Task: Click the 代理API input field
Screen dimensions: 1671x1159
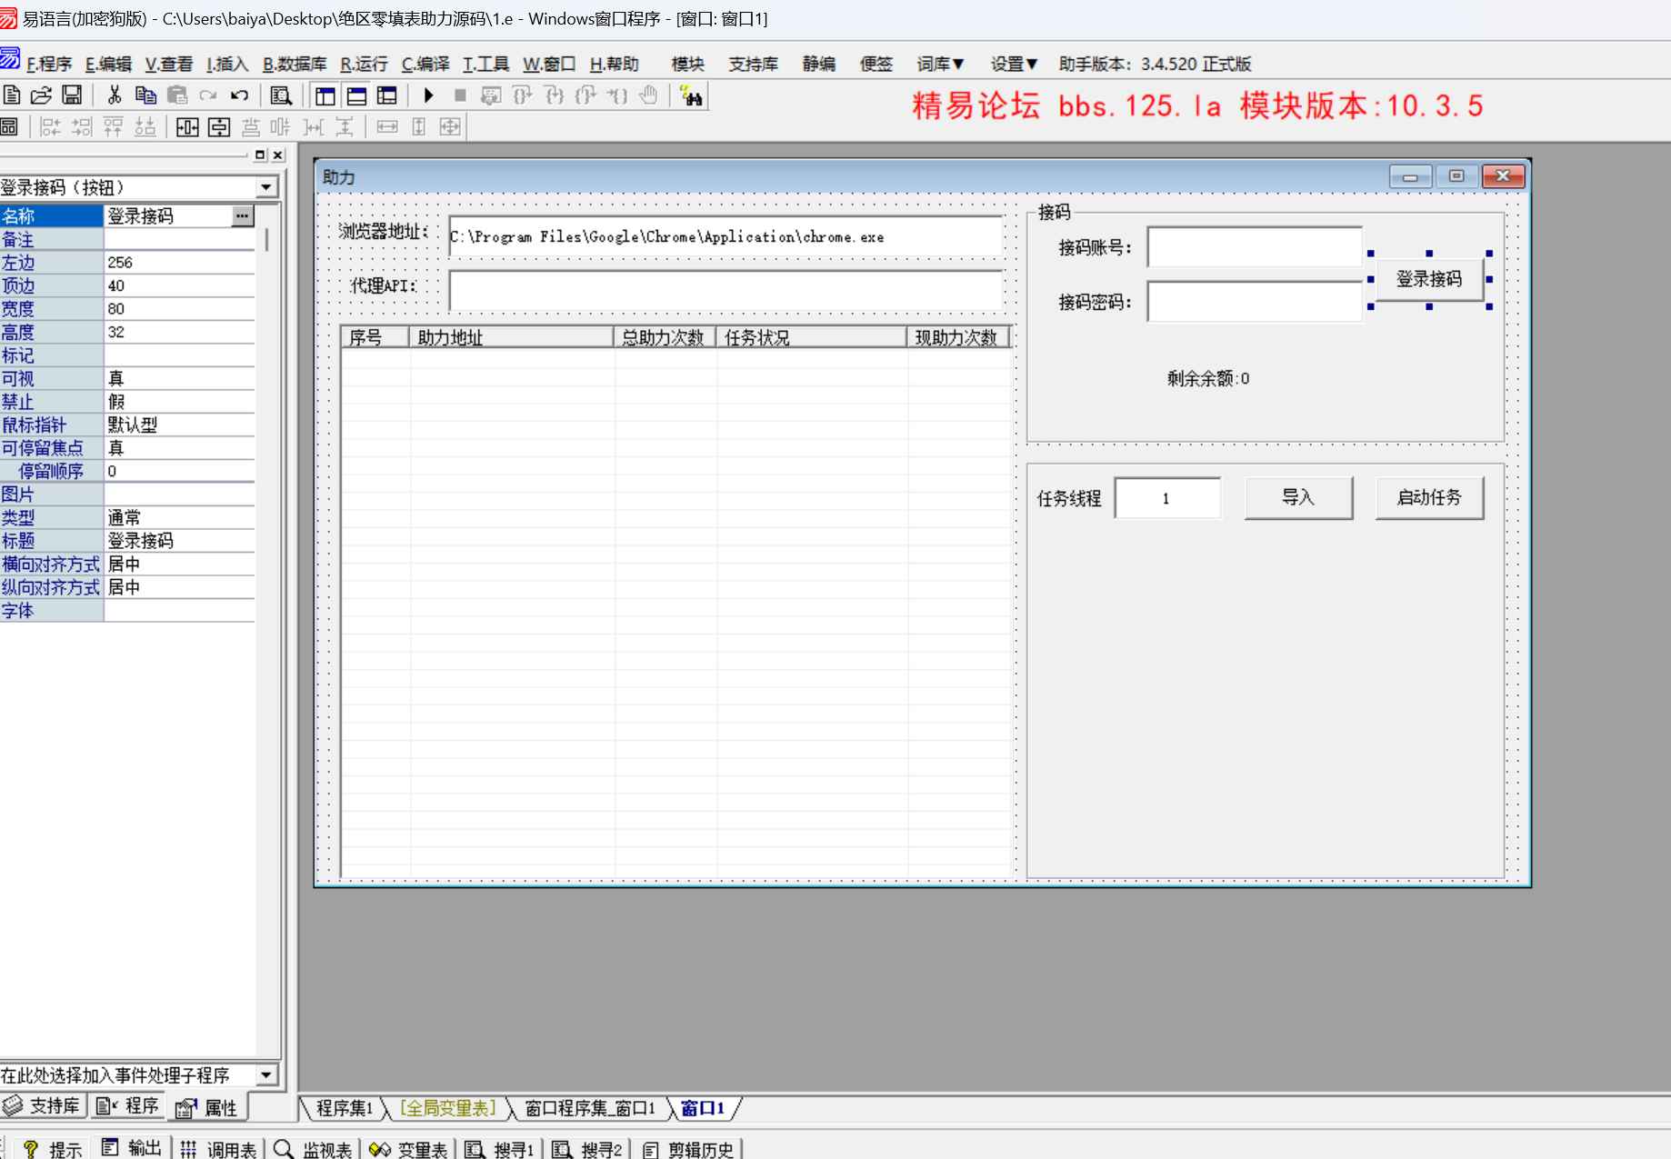Action: tap(725, 291)
